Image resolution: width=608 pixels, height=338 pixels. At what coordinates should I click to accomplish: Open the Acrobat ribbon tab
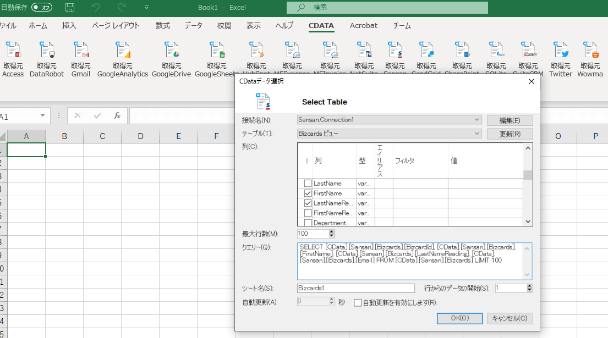click(x=364, y=26)
